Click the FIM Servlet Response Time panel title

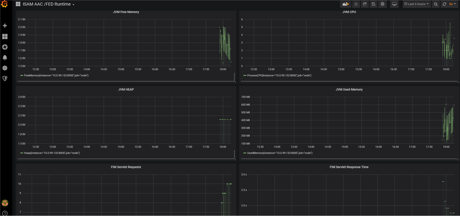point(349,167)
